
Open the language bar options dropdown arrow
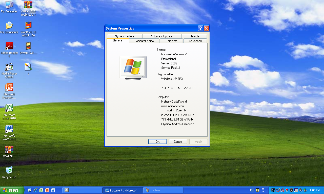click(x=263, y=191)
